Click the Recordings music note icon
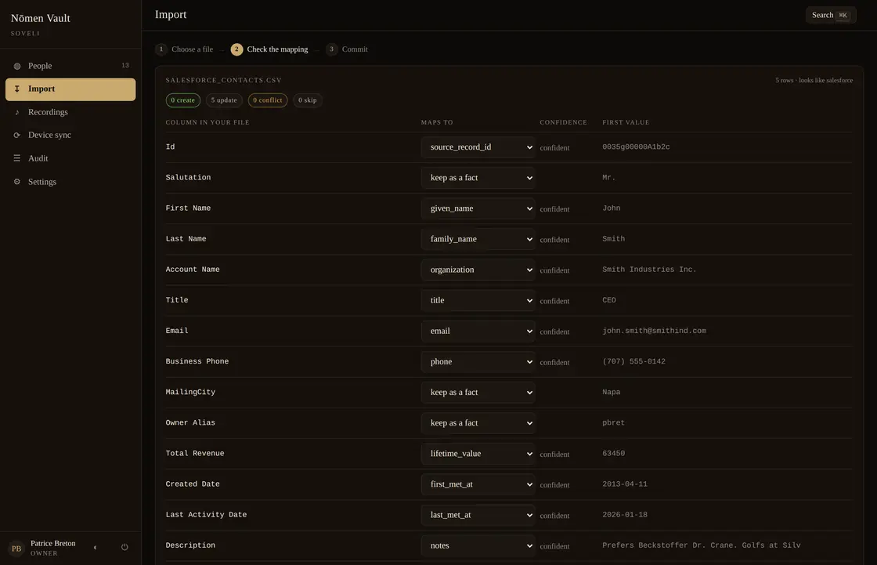Viewport: 877px width, 565px height. tap(16, 112)
